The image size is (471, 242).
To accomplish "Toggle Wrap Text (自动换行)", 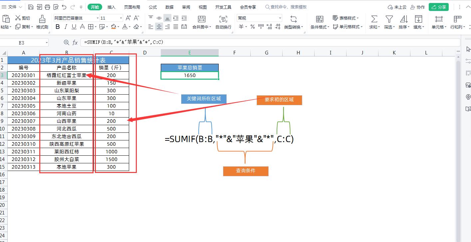I will [223, 22].
